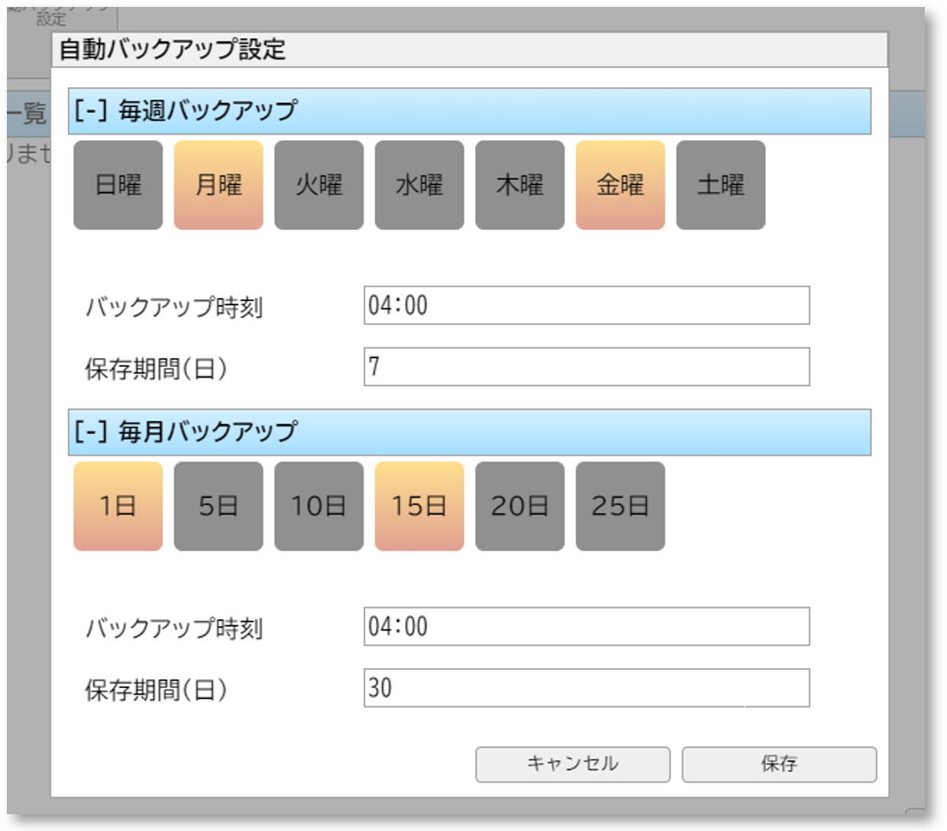Click the 保存 (Save) button
The height and width of the screenshot is (831, 947).
779,763
